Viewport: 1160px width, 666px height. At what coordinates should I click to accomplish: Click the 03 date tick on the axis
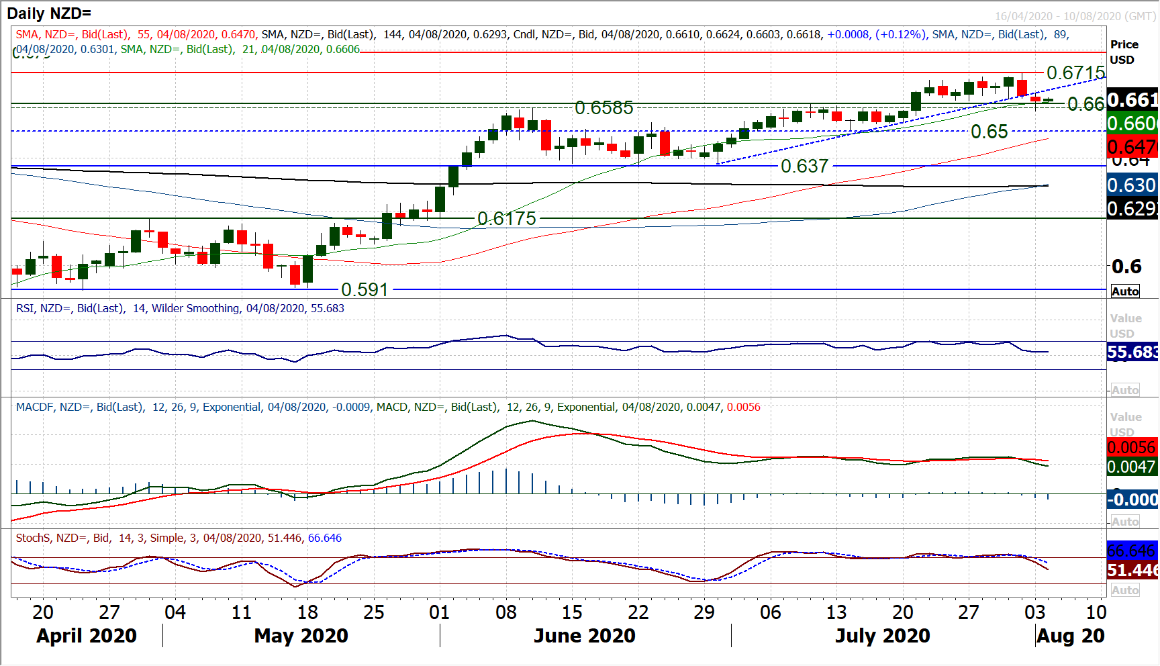pyautogui.click(x=1035, y=612)
